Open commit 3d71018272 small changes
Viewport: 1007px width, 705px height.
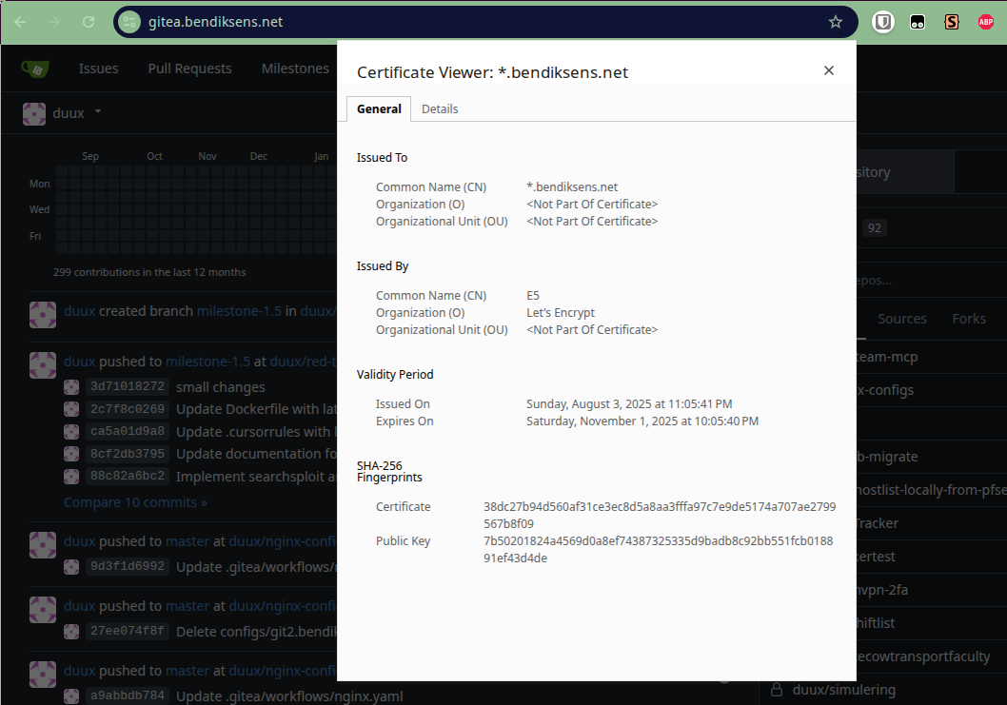tap(128, 386)
